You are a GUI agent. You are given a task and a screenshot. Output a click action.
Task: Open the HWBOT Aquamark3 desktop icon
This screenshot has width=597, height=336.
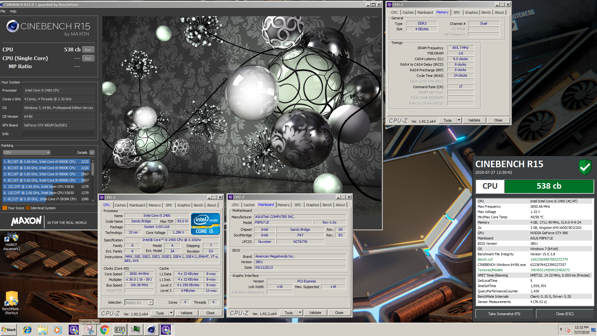12,241
